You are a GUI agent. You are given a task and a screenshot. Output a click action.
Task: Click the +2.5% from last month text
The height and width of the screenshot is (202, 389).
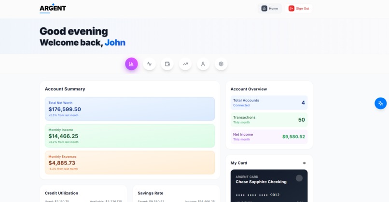point(63,115)
